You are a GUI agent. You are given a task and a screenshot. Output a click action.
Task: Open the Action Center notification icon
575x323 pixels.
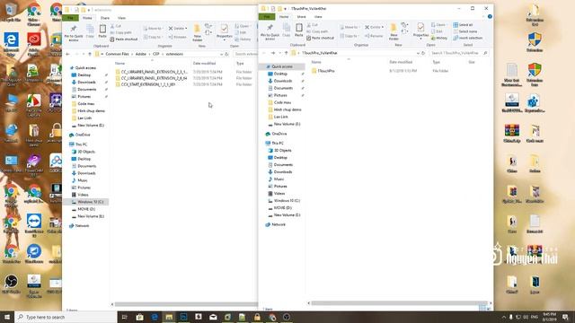click(566, 317)
